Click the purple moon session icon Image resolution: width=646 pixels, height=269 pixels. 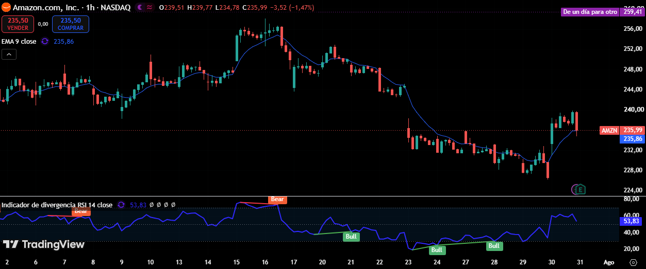[140, 8]
